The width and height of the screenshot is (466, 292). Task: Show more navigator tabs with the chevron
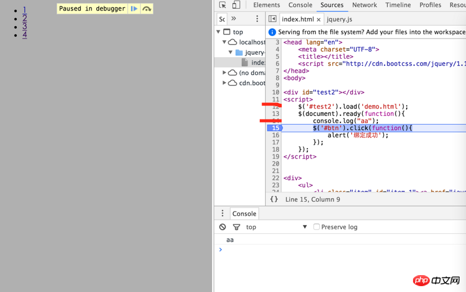[x=234, y=19]
